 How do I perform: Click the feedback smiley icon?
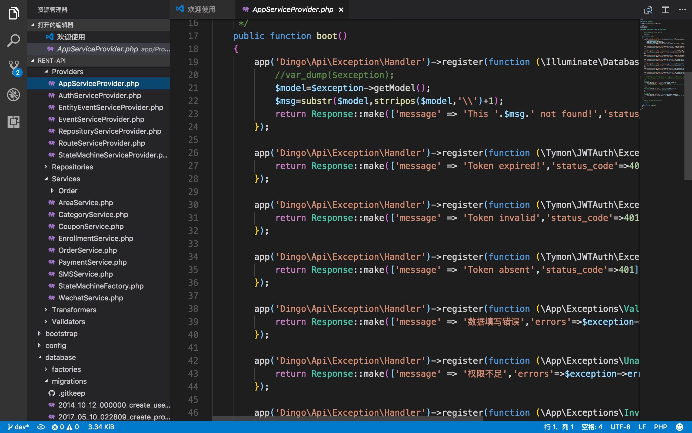[x=679, y=427]
